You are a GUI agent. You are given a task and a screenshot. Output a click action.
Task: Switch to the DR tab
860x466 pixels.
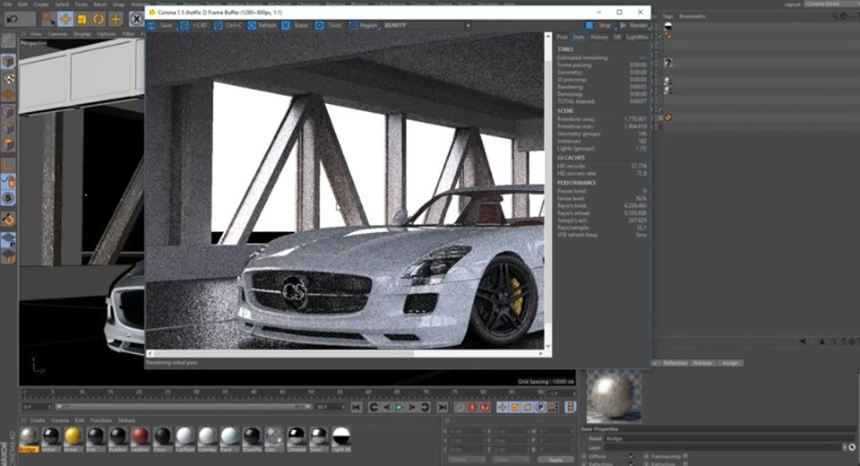[617, 38]
